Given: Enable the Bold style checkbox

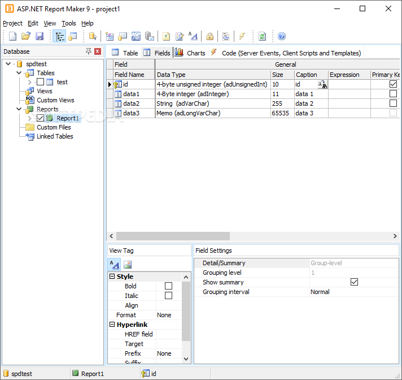Looking at the screenshot, I should (x=168, y=286).
